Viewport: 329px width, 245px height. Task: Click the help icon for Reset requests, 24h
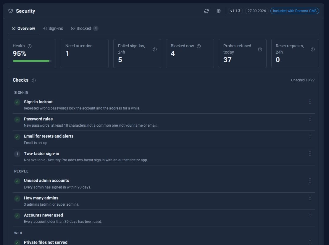(313, 49)
